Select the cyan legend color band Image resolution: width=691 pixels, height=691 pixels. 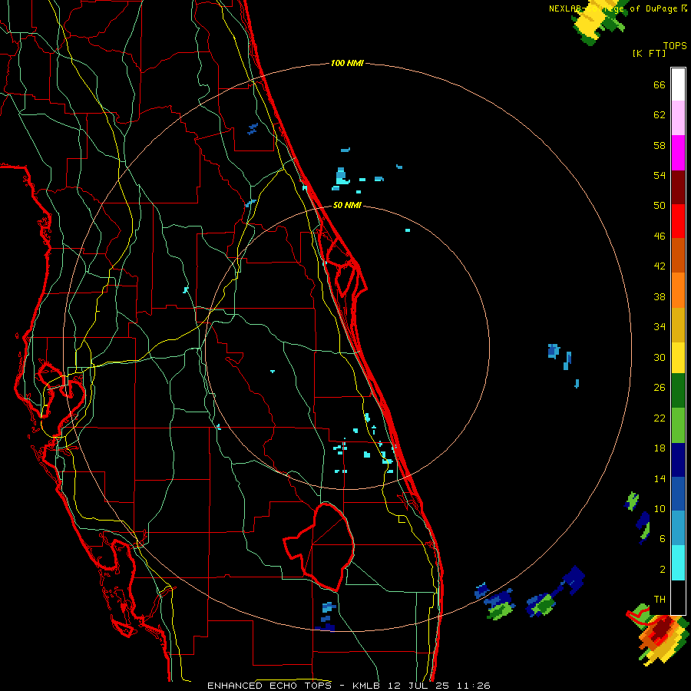tap(678, 563)
